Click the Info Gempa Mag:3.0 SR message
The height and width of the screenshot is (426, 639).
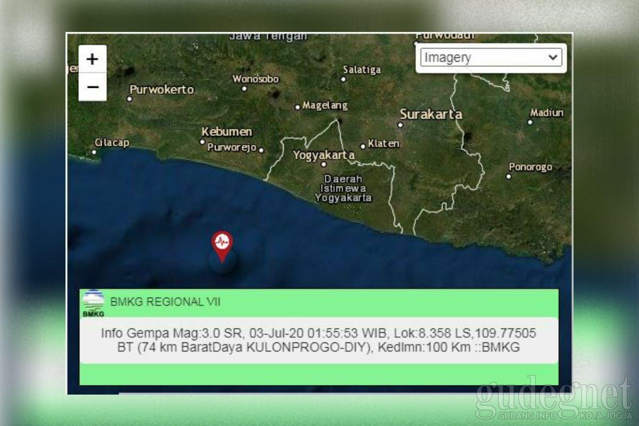(x=318, y=340)
